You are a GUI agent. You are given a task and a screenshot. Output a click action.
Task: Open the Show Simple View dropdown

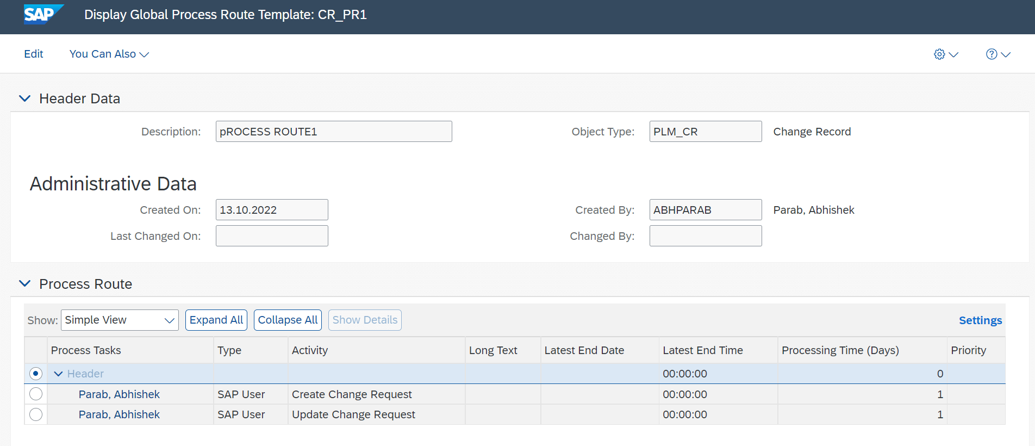120,320
